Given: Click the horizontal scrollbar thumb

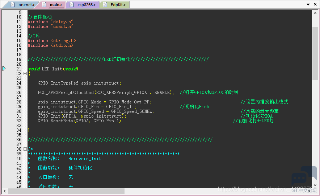Looking at the screenshot, I should [66, 191].
